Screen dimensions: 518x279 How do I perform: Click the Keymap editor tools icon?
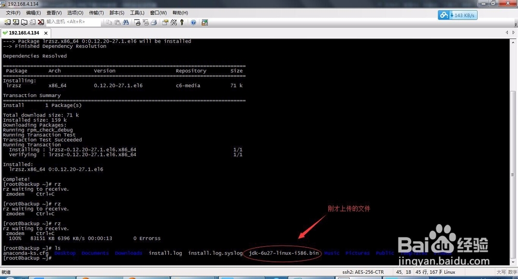pos(174,22)
